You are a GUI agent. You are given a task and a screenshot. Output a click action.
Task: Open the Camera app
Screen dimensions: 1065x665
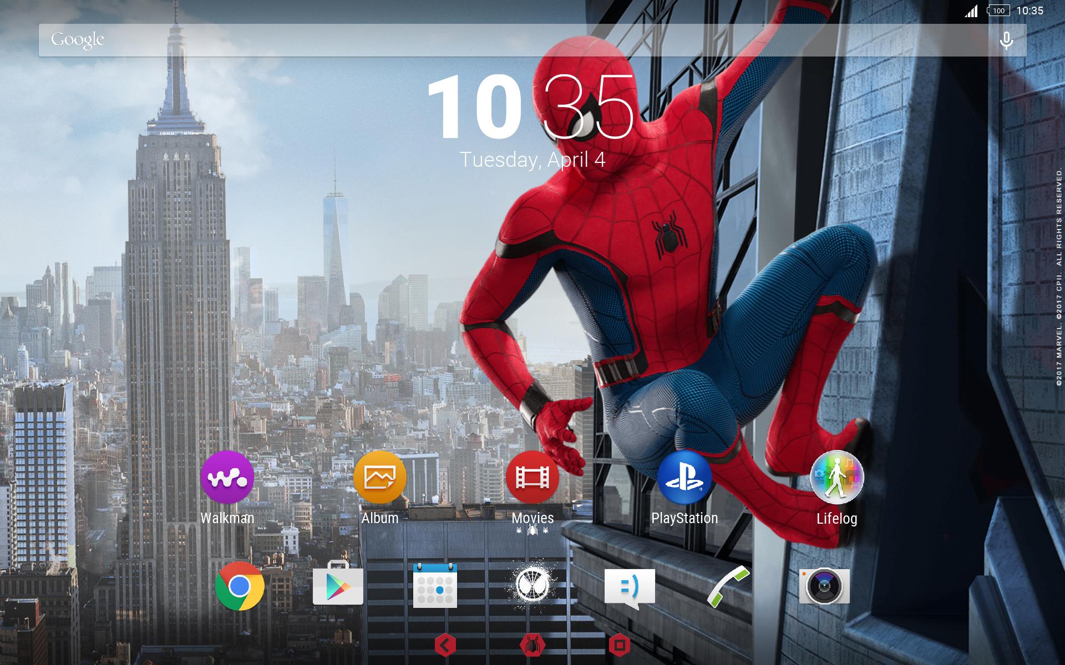824,586
